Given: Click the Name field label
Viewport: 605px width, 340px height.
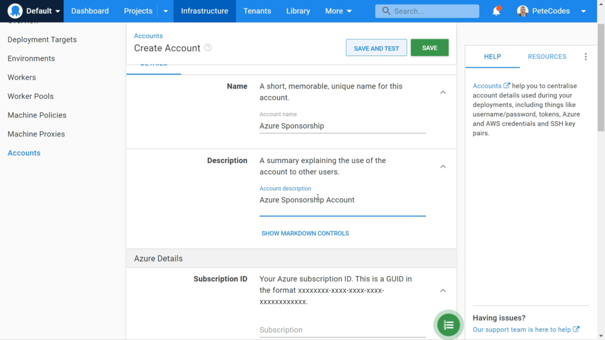Looking at the screenshot, I should 237,86.
